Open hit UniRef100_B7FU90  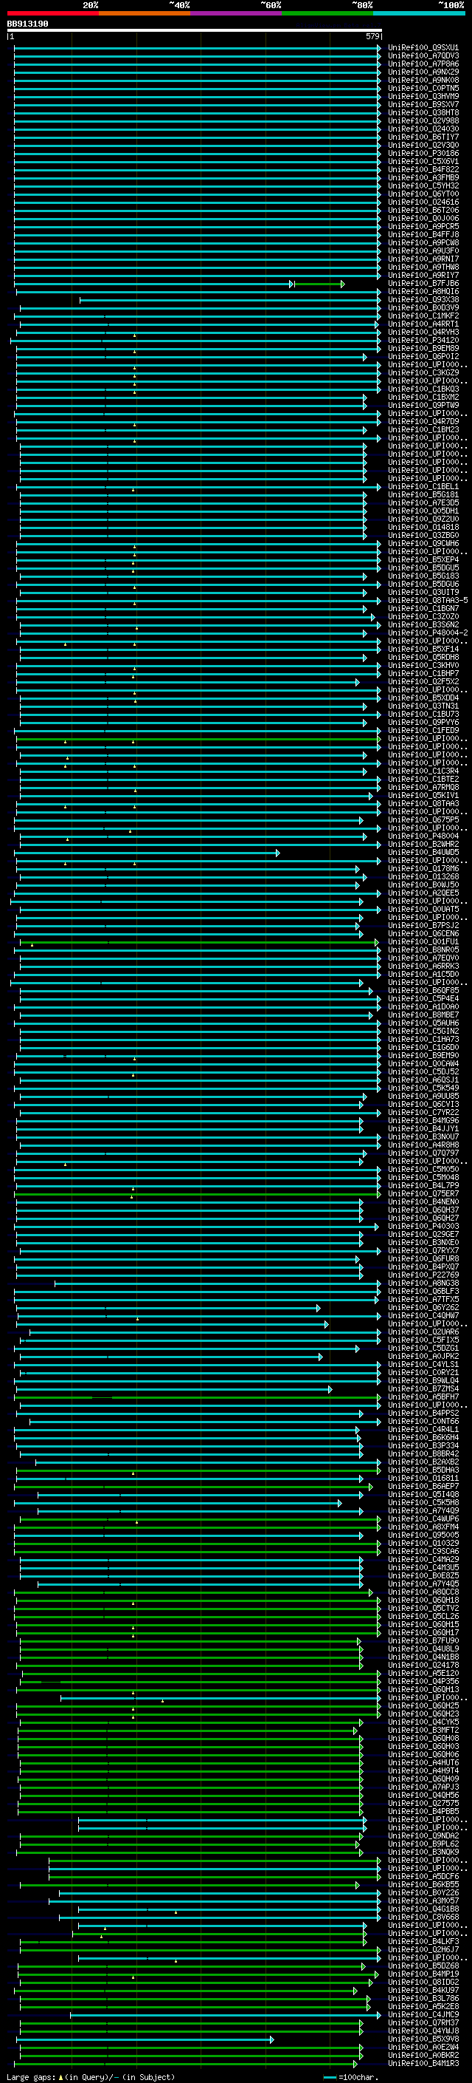point(423,1640)
